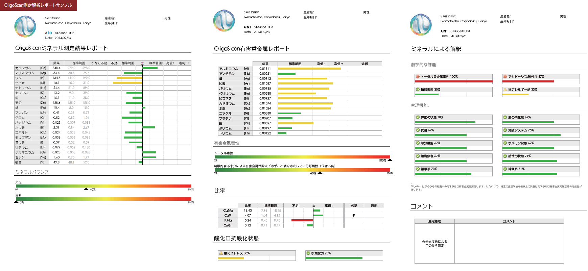Click the heading OligoScan有害重金属レポート

252,49
